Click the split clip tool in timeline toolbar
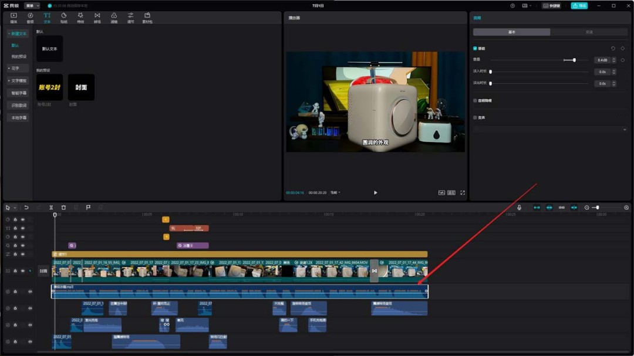Screen dimensions: 634x356 coord(51,208)
